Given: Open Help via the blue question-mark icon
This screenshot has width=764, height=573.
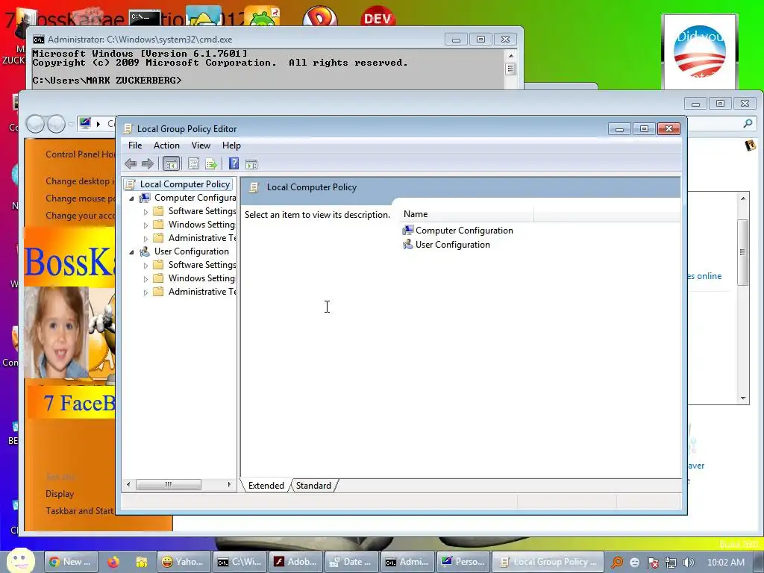Looking at the screenshot, I should click(x=234, y=163).
